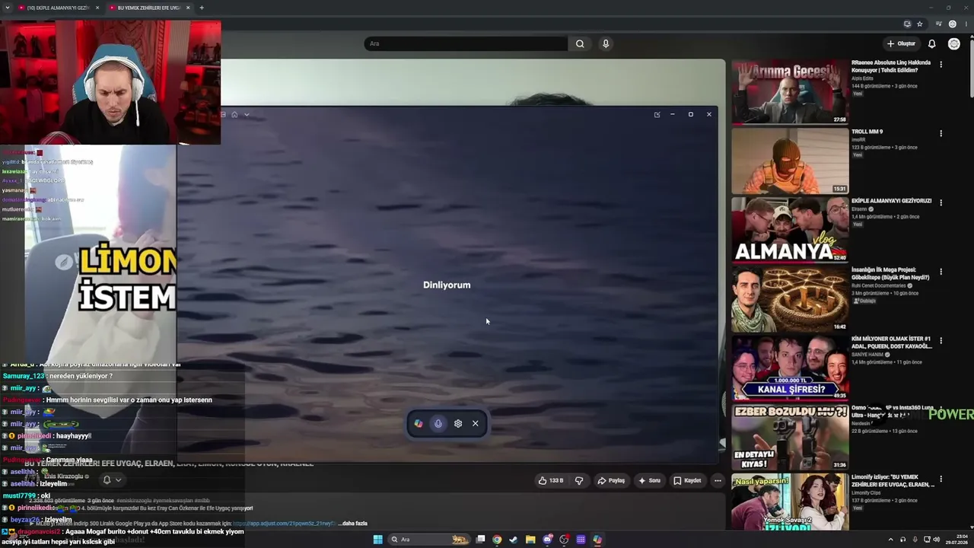Dislike the video
Image resolution: width=974 pixels, height=548 pixels.
579,480
